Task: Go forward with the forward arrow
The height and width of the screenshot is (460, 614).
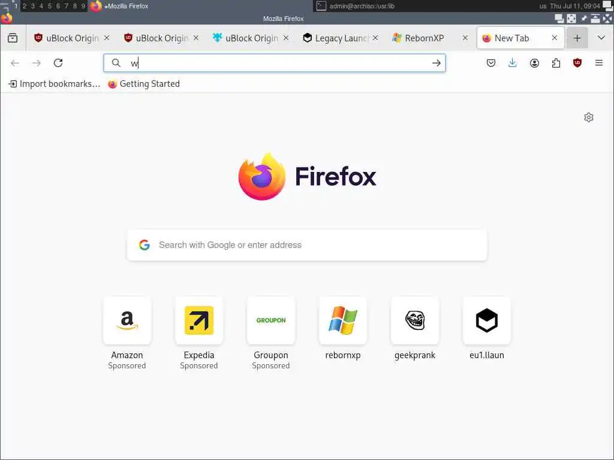Action: point(37,63)
